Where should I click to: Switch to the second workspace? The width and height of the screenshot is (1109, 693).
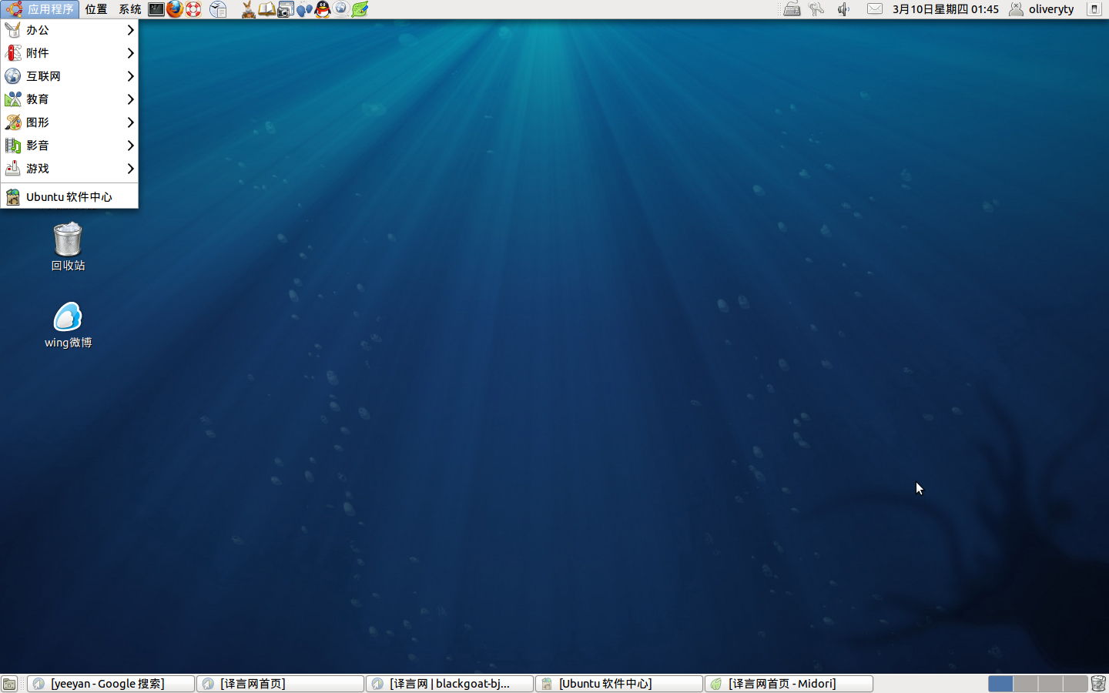pos(1025,684)
